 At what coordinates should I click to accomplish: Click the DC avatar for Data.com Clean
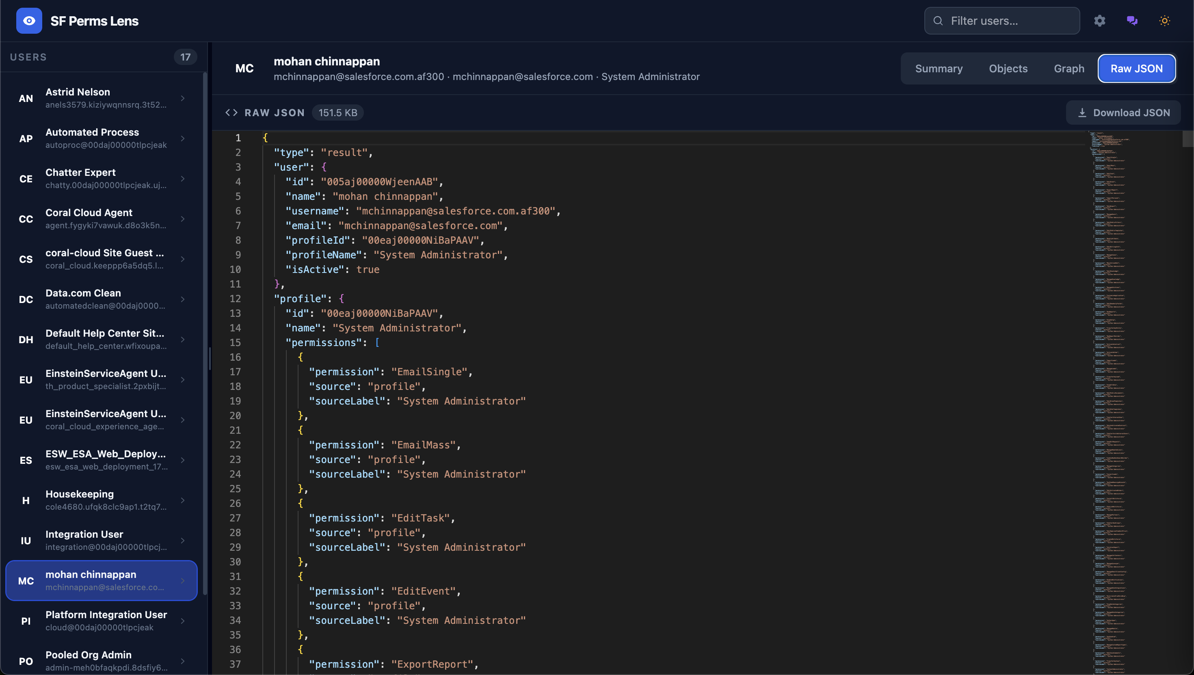[x=26, y=299]
